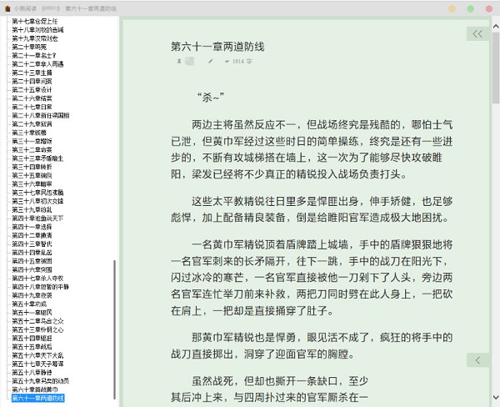Click the hourglass icon under the chapter title

pyautogui.click(x=179, y=61)
